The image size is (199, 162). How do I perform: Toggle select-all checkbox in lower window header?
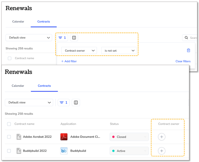coord(9,124)
